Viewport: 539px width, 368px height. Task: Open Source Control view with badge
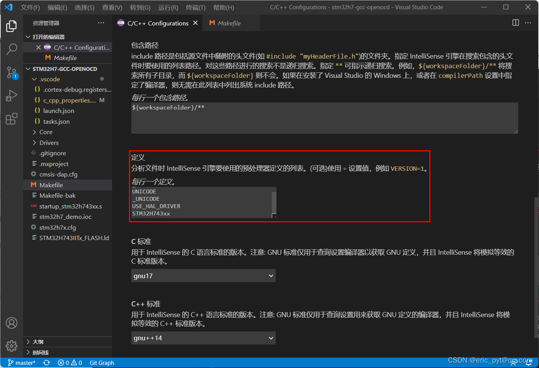[12, 72]
